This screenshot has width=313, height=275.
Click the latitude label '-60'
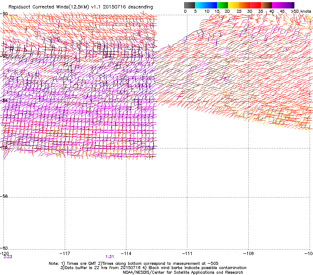4,248
